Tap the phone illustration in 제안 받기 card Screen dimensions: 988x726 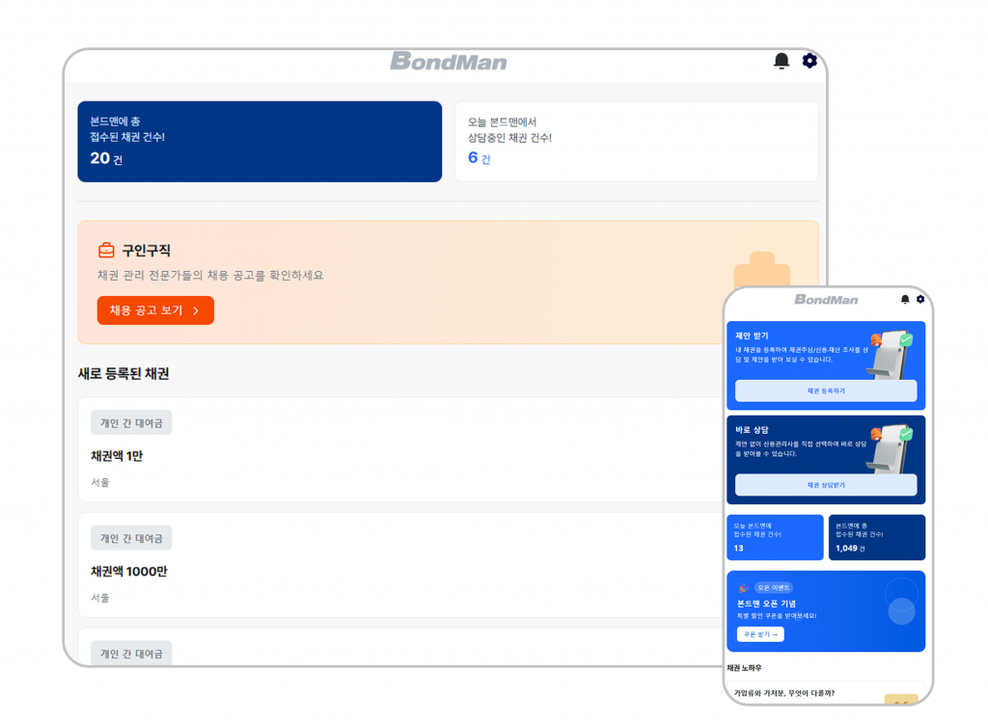click(x=892, y=355)
